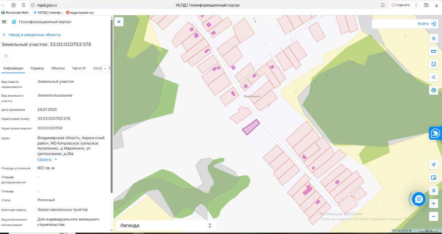Select the cadastral number value 33:02:020703:378

tap(54, 118)
